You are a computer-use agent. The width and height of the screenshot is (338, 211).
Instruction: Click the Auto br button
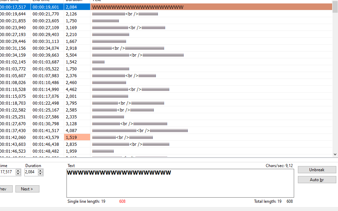click(316, 179)
